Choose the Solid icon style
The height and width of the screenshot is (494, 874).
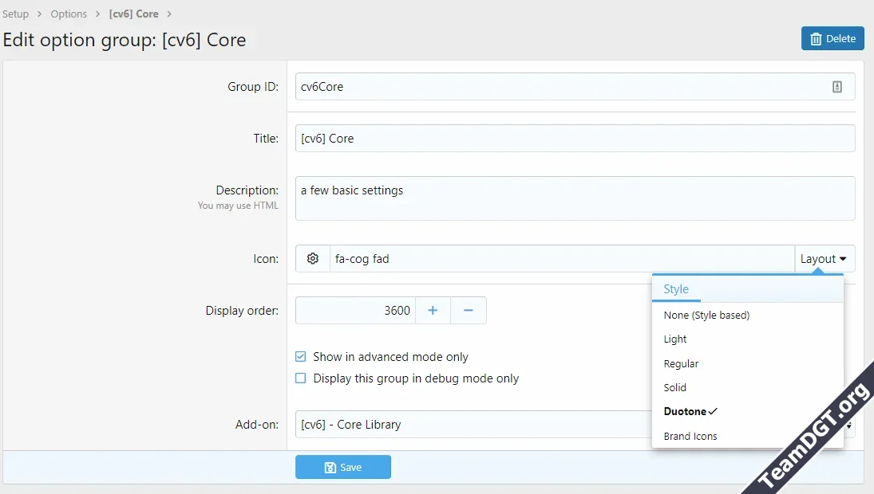675,387
